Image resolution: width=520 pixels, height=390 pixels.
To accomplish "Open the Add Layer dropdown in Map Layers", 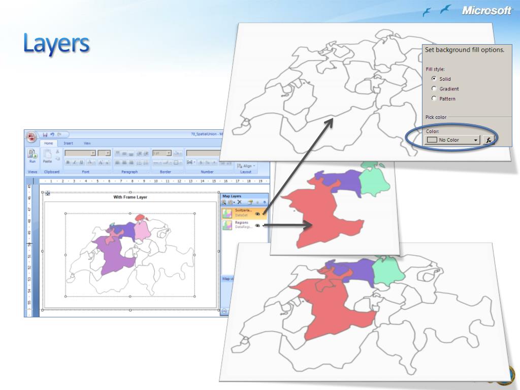I will click(x=231, y=202).
